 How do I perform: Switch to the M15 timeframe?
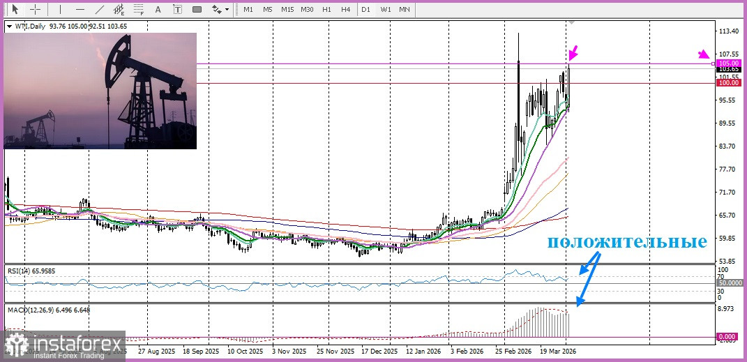[x=287, y=10]
